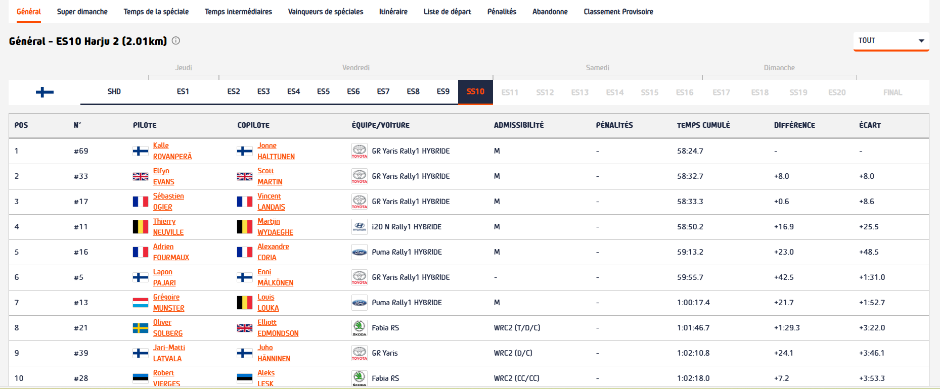Click the Toyota logo in Latvala's row
This screenshot has width=940, height=389.
coord(360,353)
